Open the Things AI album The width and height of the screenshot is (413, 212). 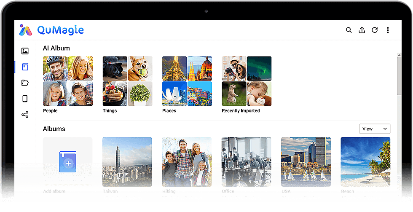(x=127, y=81)
